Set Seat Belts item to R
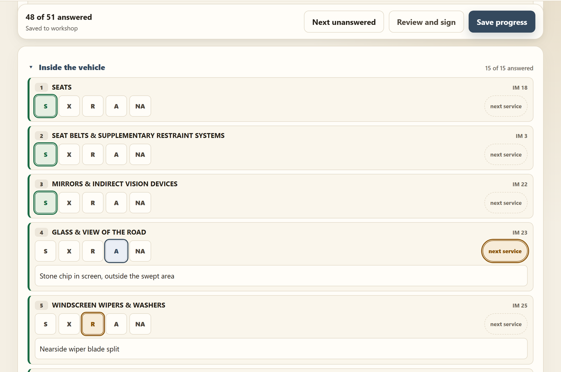Viewport: 561px width, 372px height. click(x=93, y=154)
